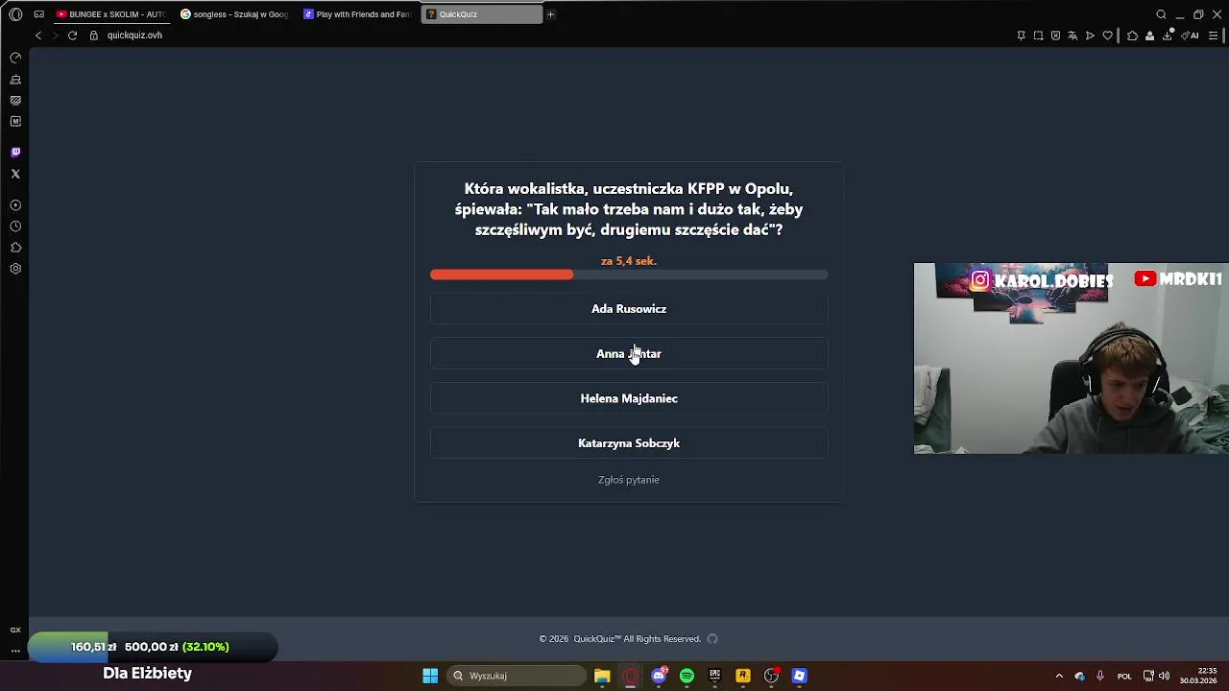Choose answer Ada Rusowicz
This screenshot has height=691, width=1229.
[629, 309]
